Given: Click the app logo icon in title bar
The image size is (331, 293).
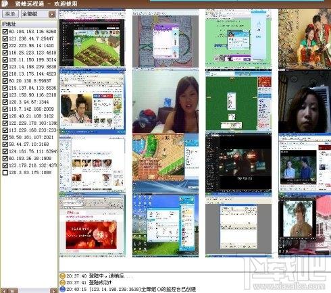Looking at the screenshot, I should coord(4,3).
